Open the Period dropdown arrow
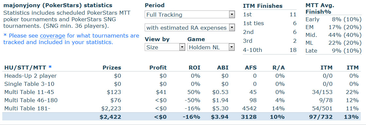The height and width of the screenshot is (125, 366). (231, 15)
